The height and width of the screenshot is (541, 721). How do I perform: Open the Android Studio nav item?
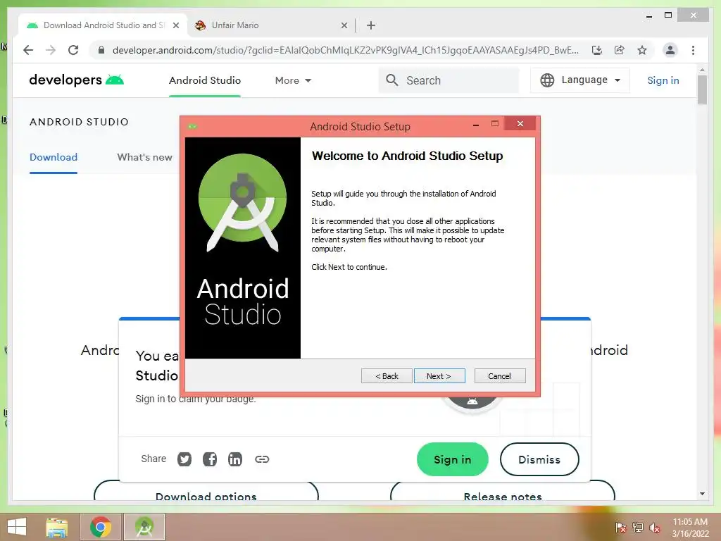click(205, 80)
